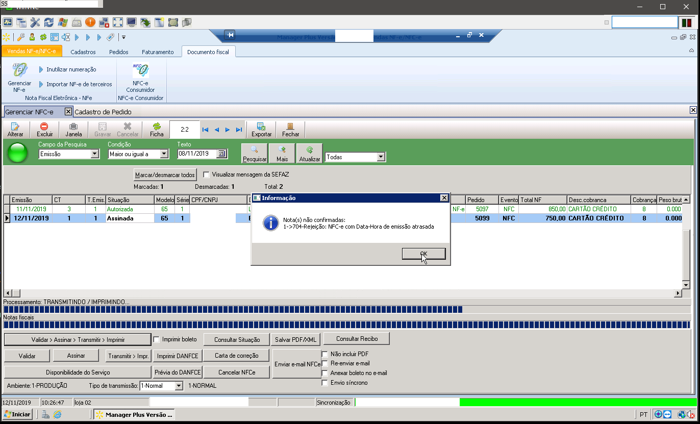
Task: Click the Ficha toolbar icon
Action: coord(157,127)
